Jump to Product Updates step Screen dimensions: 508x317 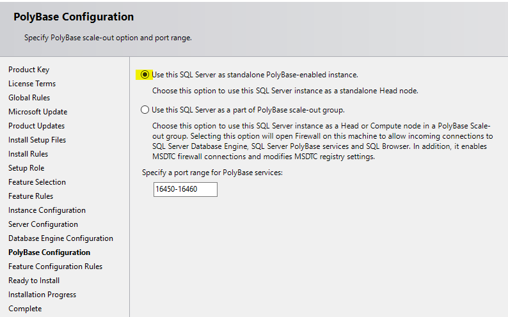[x=36, y=126]
